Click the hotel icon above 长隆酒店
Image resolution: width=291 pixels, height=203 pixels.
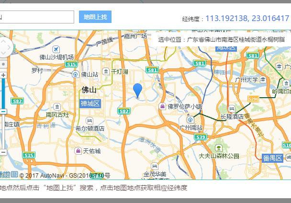pos(232,109)
